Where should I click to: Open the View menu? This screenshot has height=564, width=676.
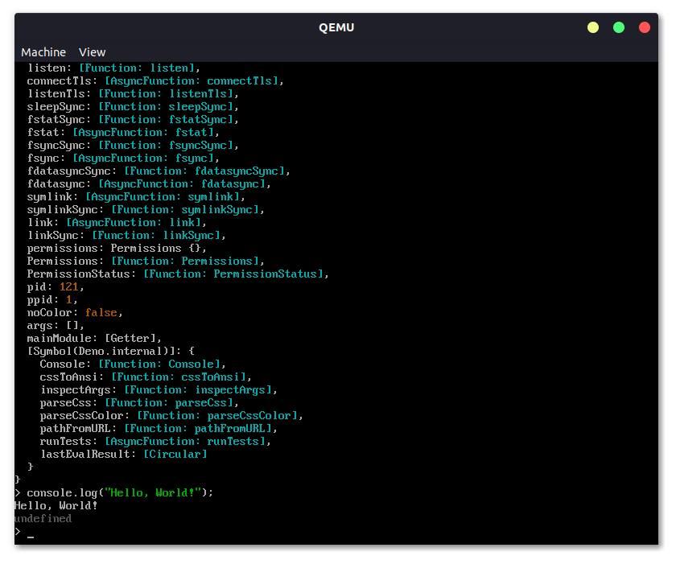92,52
